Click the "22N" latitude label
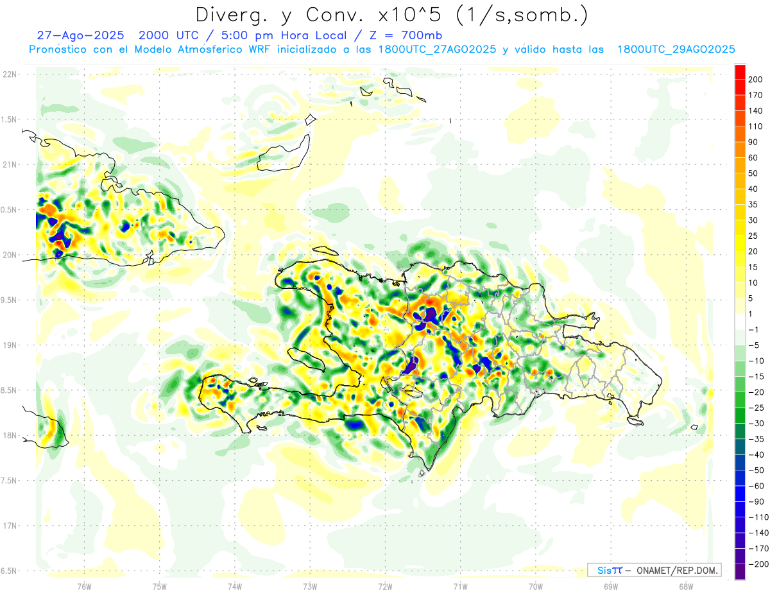The width and height of the screenshot is (770, 595). coord(9,74)
